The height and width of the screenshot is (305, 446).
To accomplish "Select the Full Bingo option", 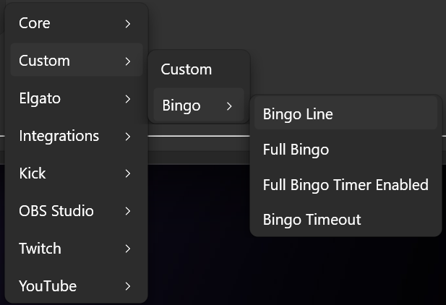I will point(296,150).
